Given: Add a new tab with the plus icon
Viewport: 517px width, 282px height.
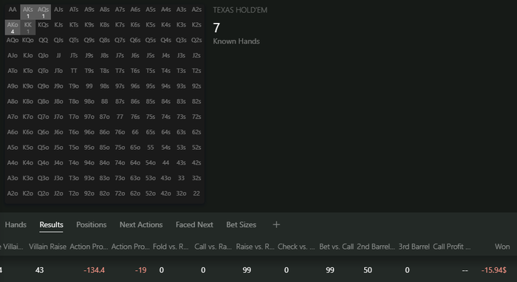Looking at the screenshot, I should tap(276, 224).
